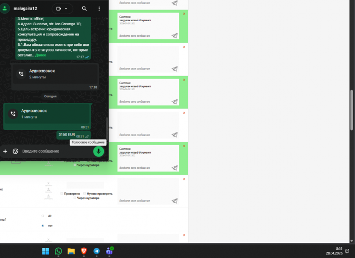Screen dimensions: 355x258
Task: Check Через куратора in the white row
Action: [75, 198]
